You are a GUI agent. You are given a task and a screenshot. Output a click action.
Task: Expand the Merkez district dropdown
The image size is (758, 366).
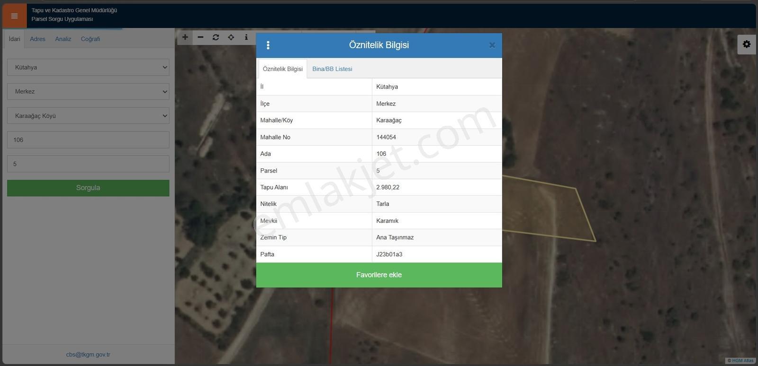coord(88,91)
